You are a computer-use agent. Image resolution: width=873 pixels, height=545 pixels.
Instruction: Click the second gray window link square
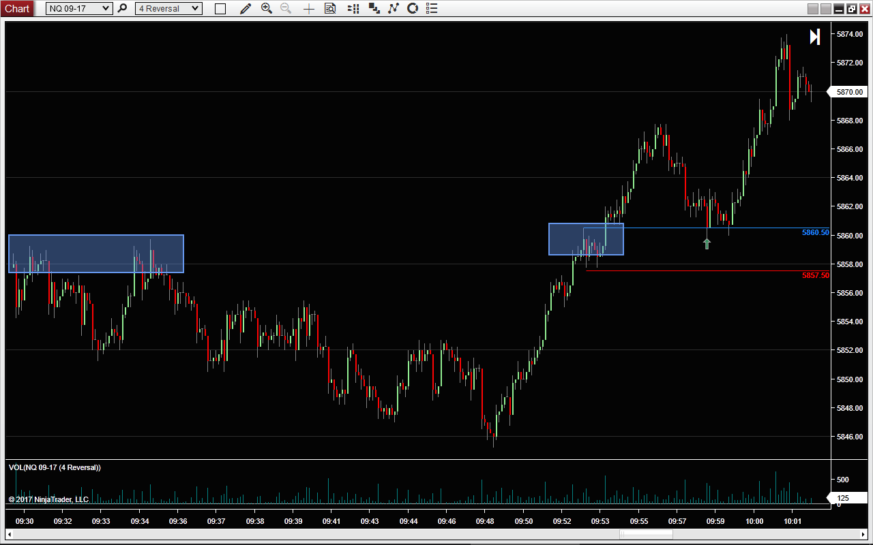coord(825,9)
